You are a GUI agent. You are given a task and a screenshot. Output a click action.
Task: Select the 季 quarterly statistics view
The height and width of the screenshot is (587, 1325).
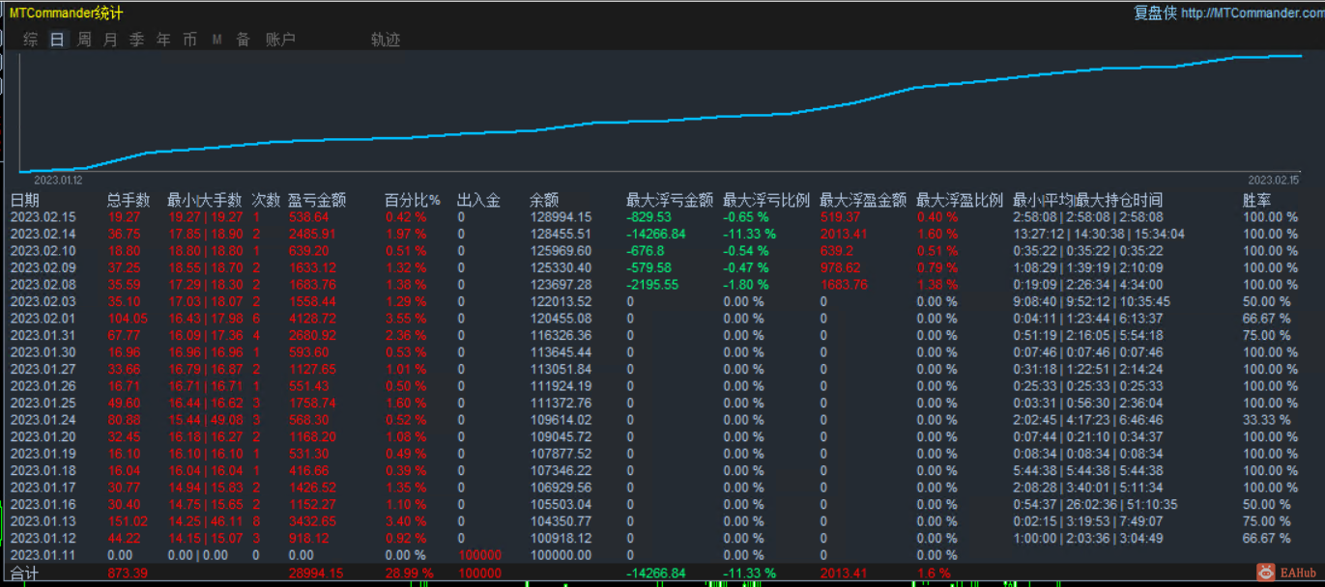[135, 39]
